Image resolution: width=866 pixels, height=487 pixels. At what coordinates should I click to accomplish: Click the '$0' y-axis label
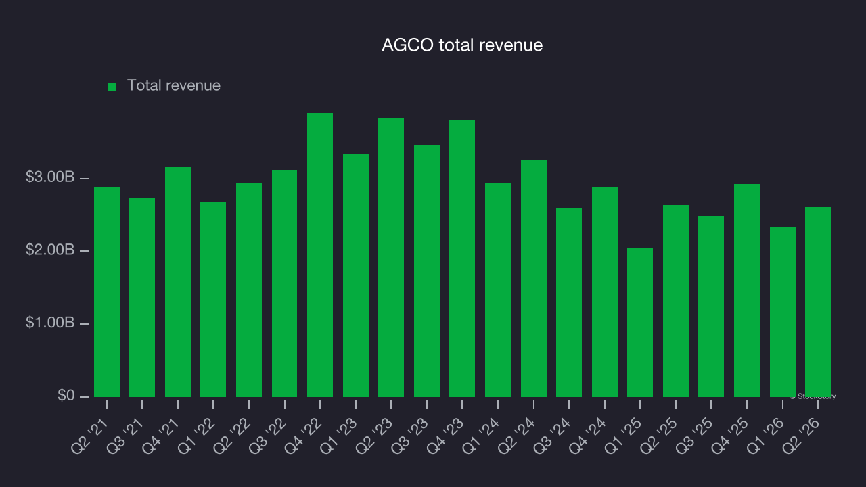pos(66,396)
